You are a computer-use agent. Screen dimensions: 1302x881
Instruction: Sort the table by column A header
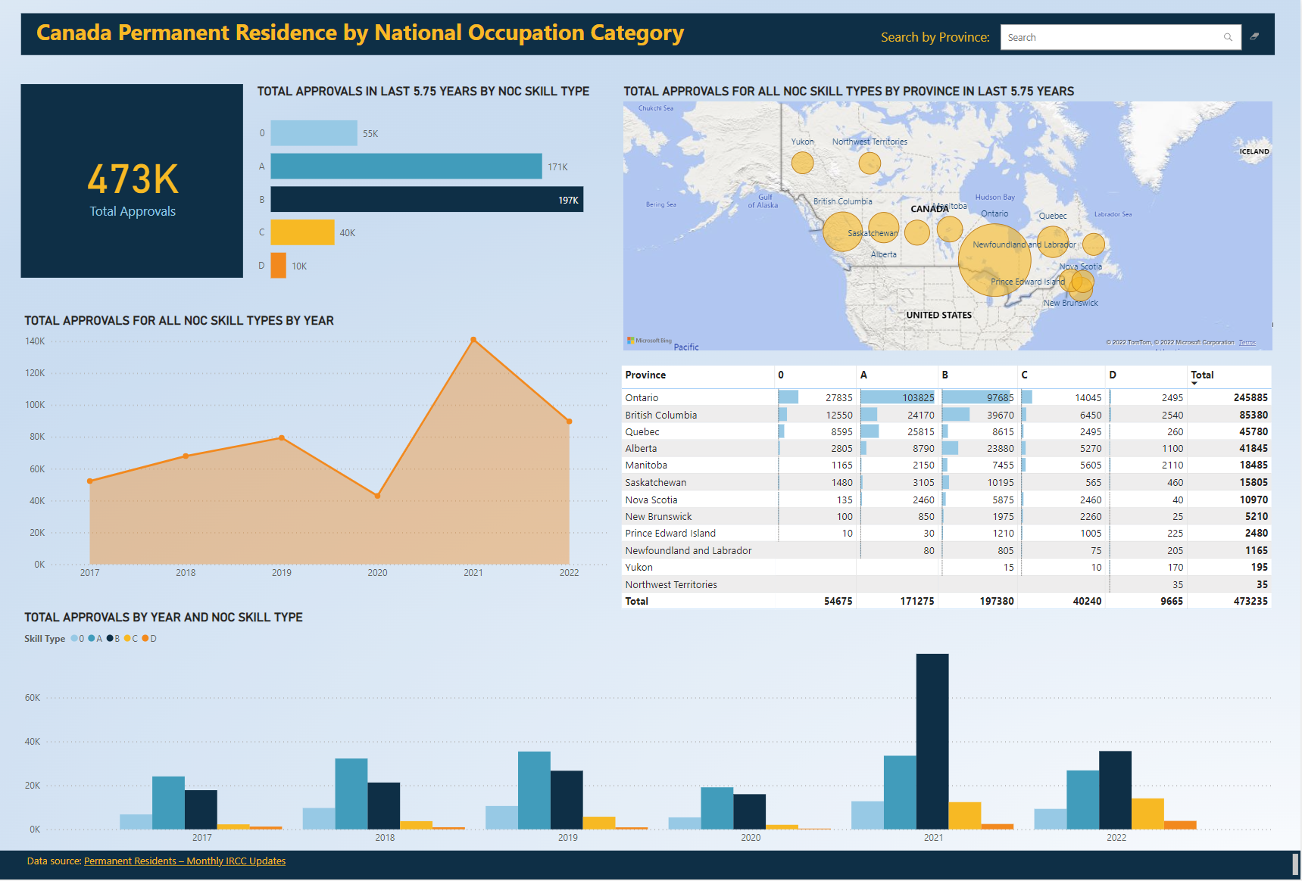(x=863, y=375)
